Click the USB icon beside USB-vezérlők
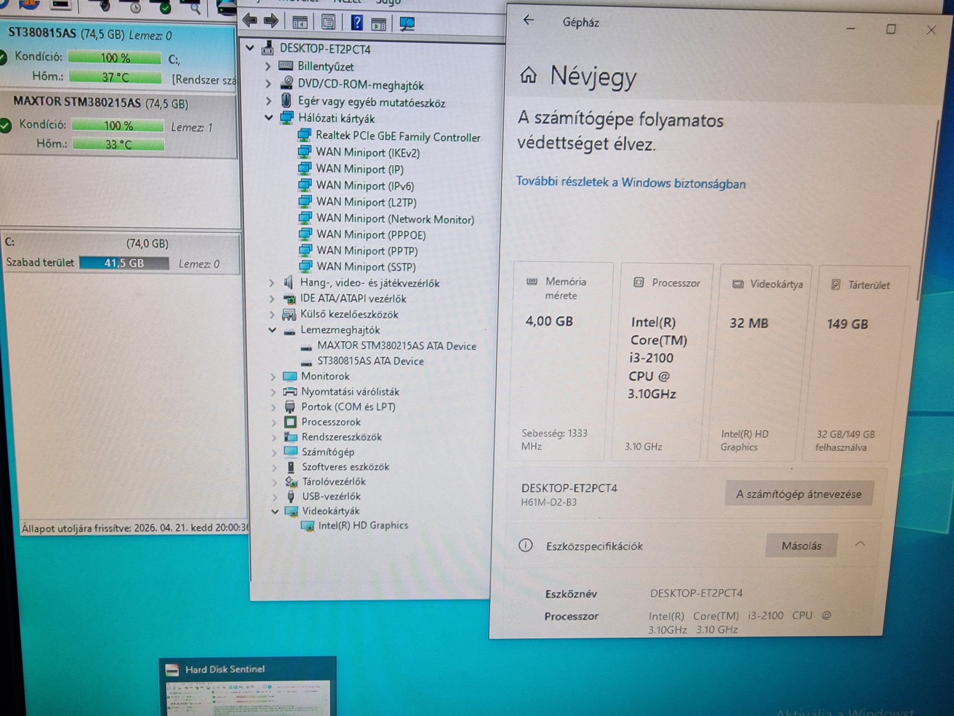 pos(291,496)
